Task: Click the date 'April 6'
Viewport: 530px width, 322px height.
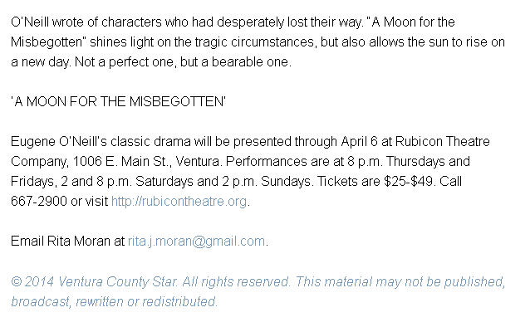Action: click(x=360, y=142)
